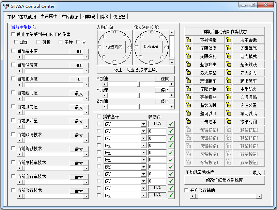
Task: Expand the last weapon slot dropdown
Action: pos(143,195)
